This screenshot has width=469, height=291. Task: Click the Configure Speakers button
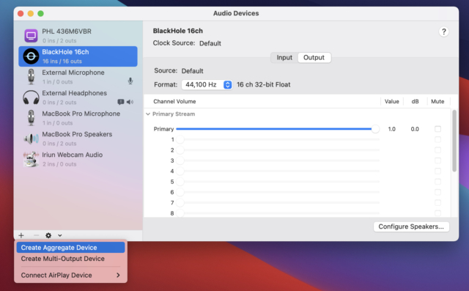tap(411, 226)
